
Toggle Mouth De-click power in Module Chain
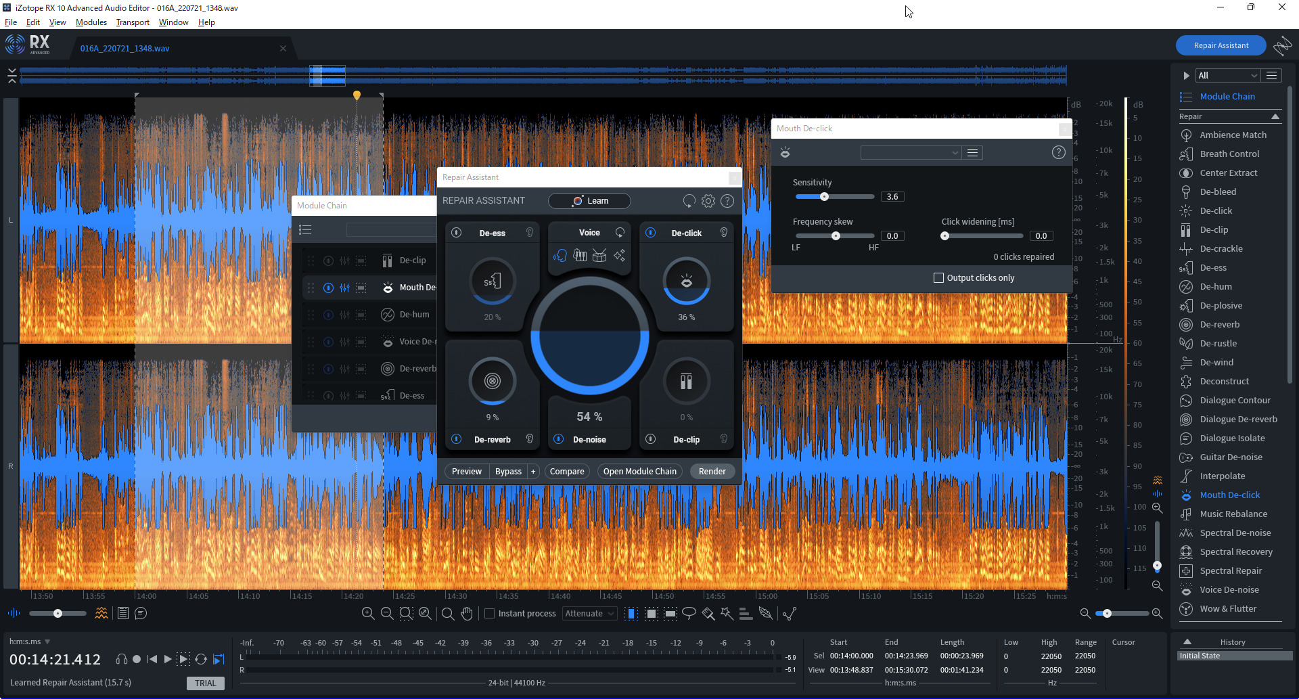(x=328, y=288)
